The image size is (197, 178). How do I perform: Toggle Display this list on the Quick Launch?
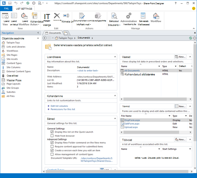52,132
